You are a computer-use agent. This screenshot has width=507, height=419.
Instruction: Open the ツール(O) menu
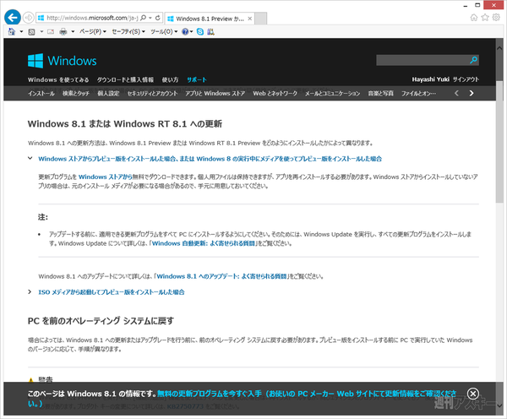click(164, 32)
